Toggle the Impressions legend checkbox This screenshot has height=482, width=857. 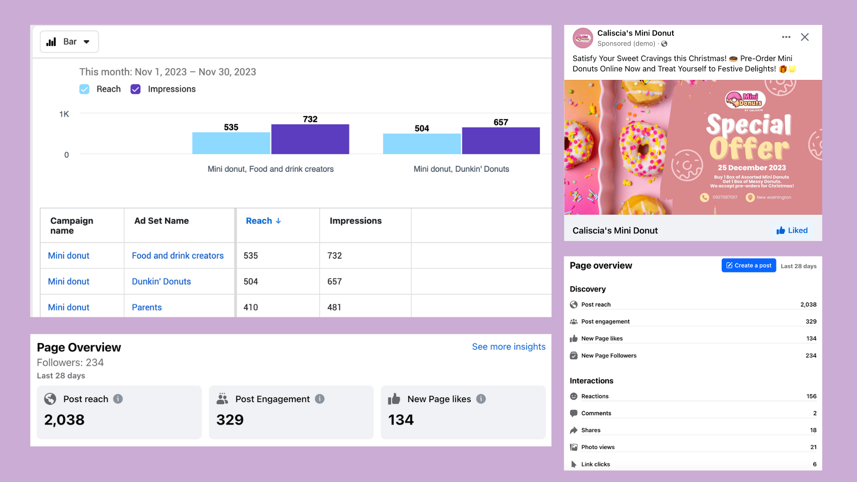[x=136, y=89]
